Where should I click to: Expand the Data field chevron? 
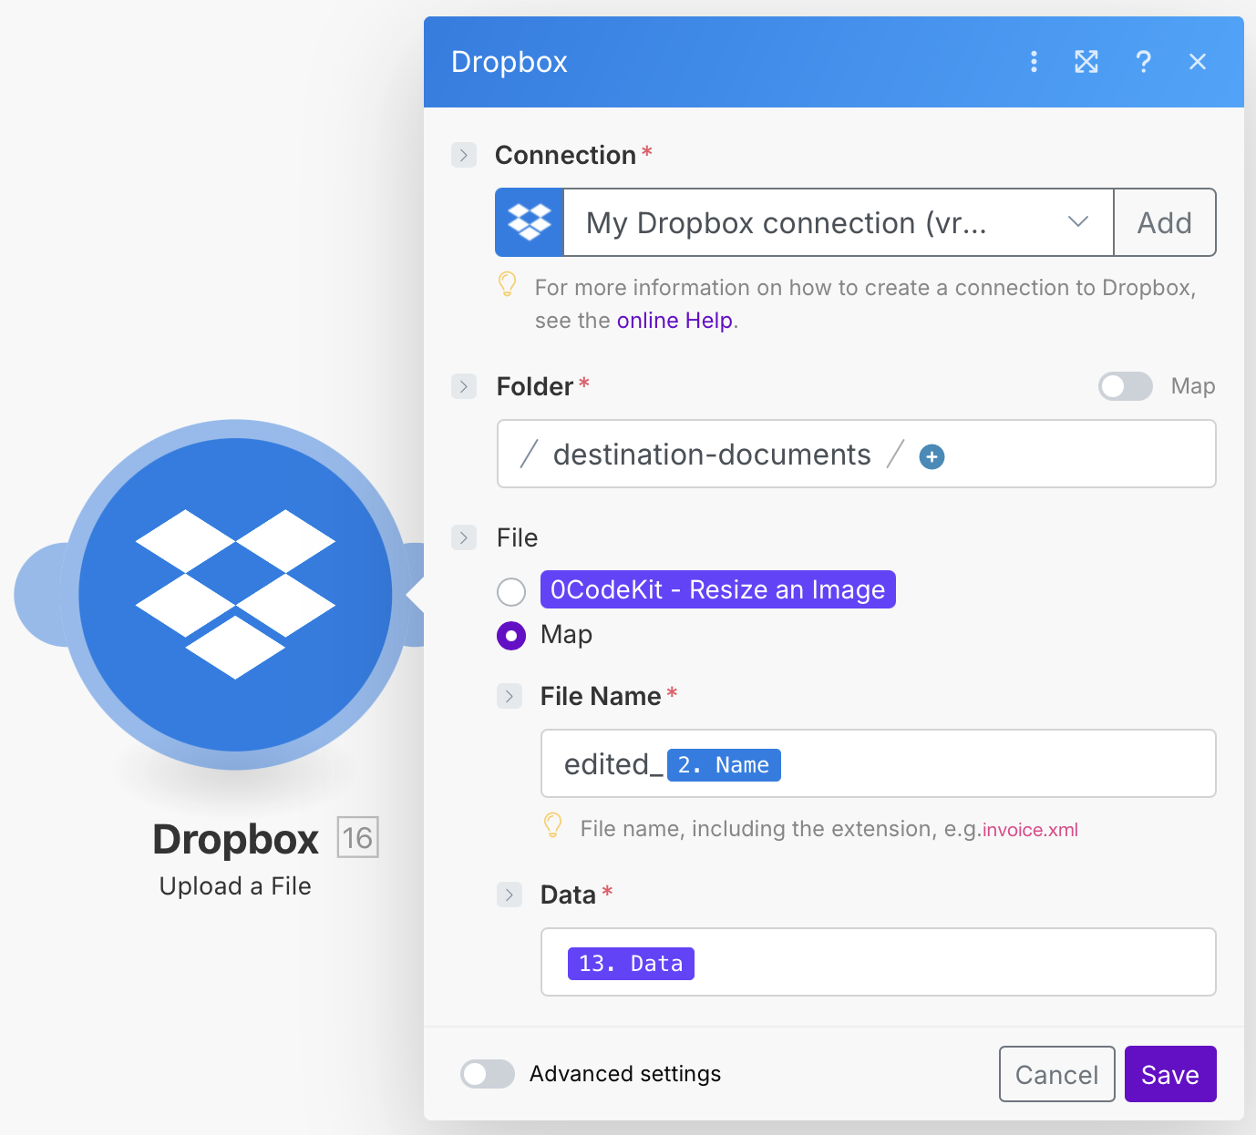click(x=510, y=895)
